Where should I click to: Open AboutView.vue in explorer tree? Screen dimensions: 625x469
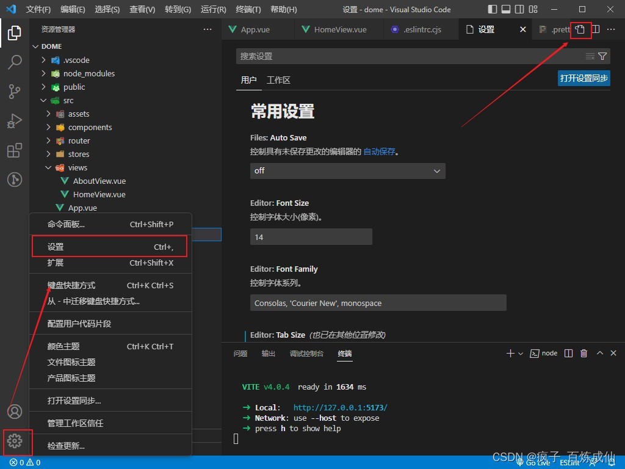(x=99, y=181)
